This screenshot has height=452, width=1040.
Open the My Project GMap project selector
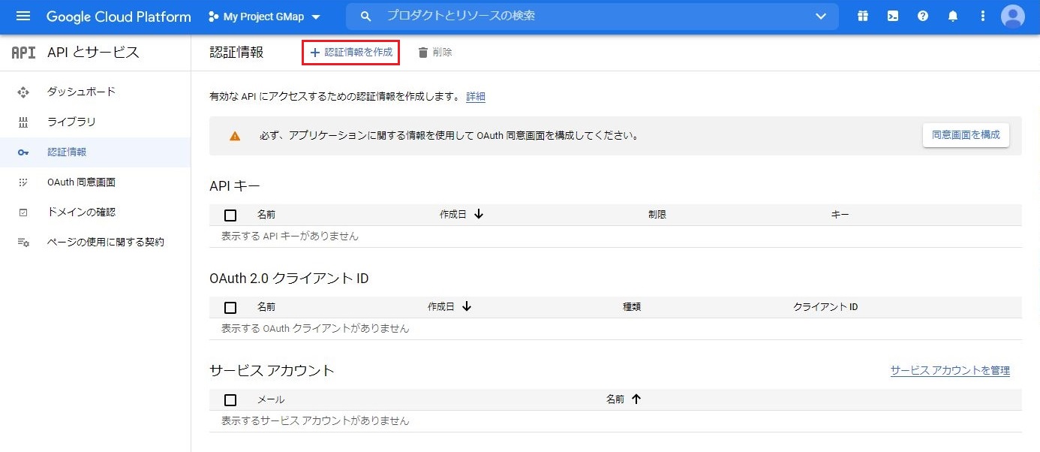click(263, 16)
